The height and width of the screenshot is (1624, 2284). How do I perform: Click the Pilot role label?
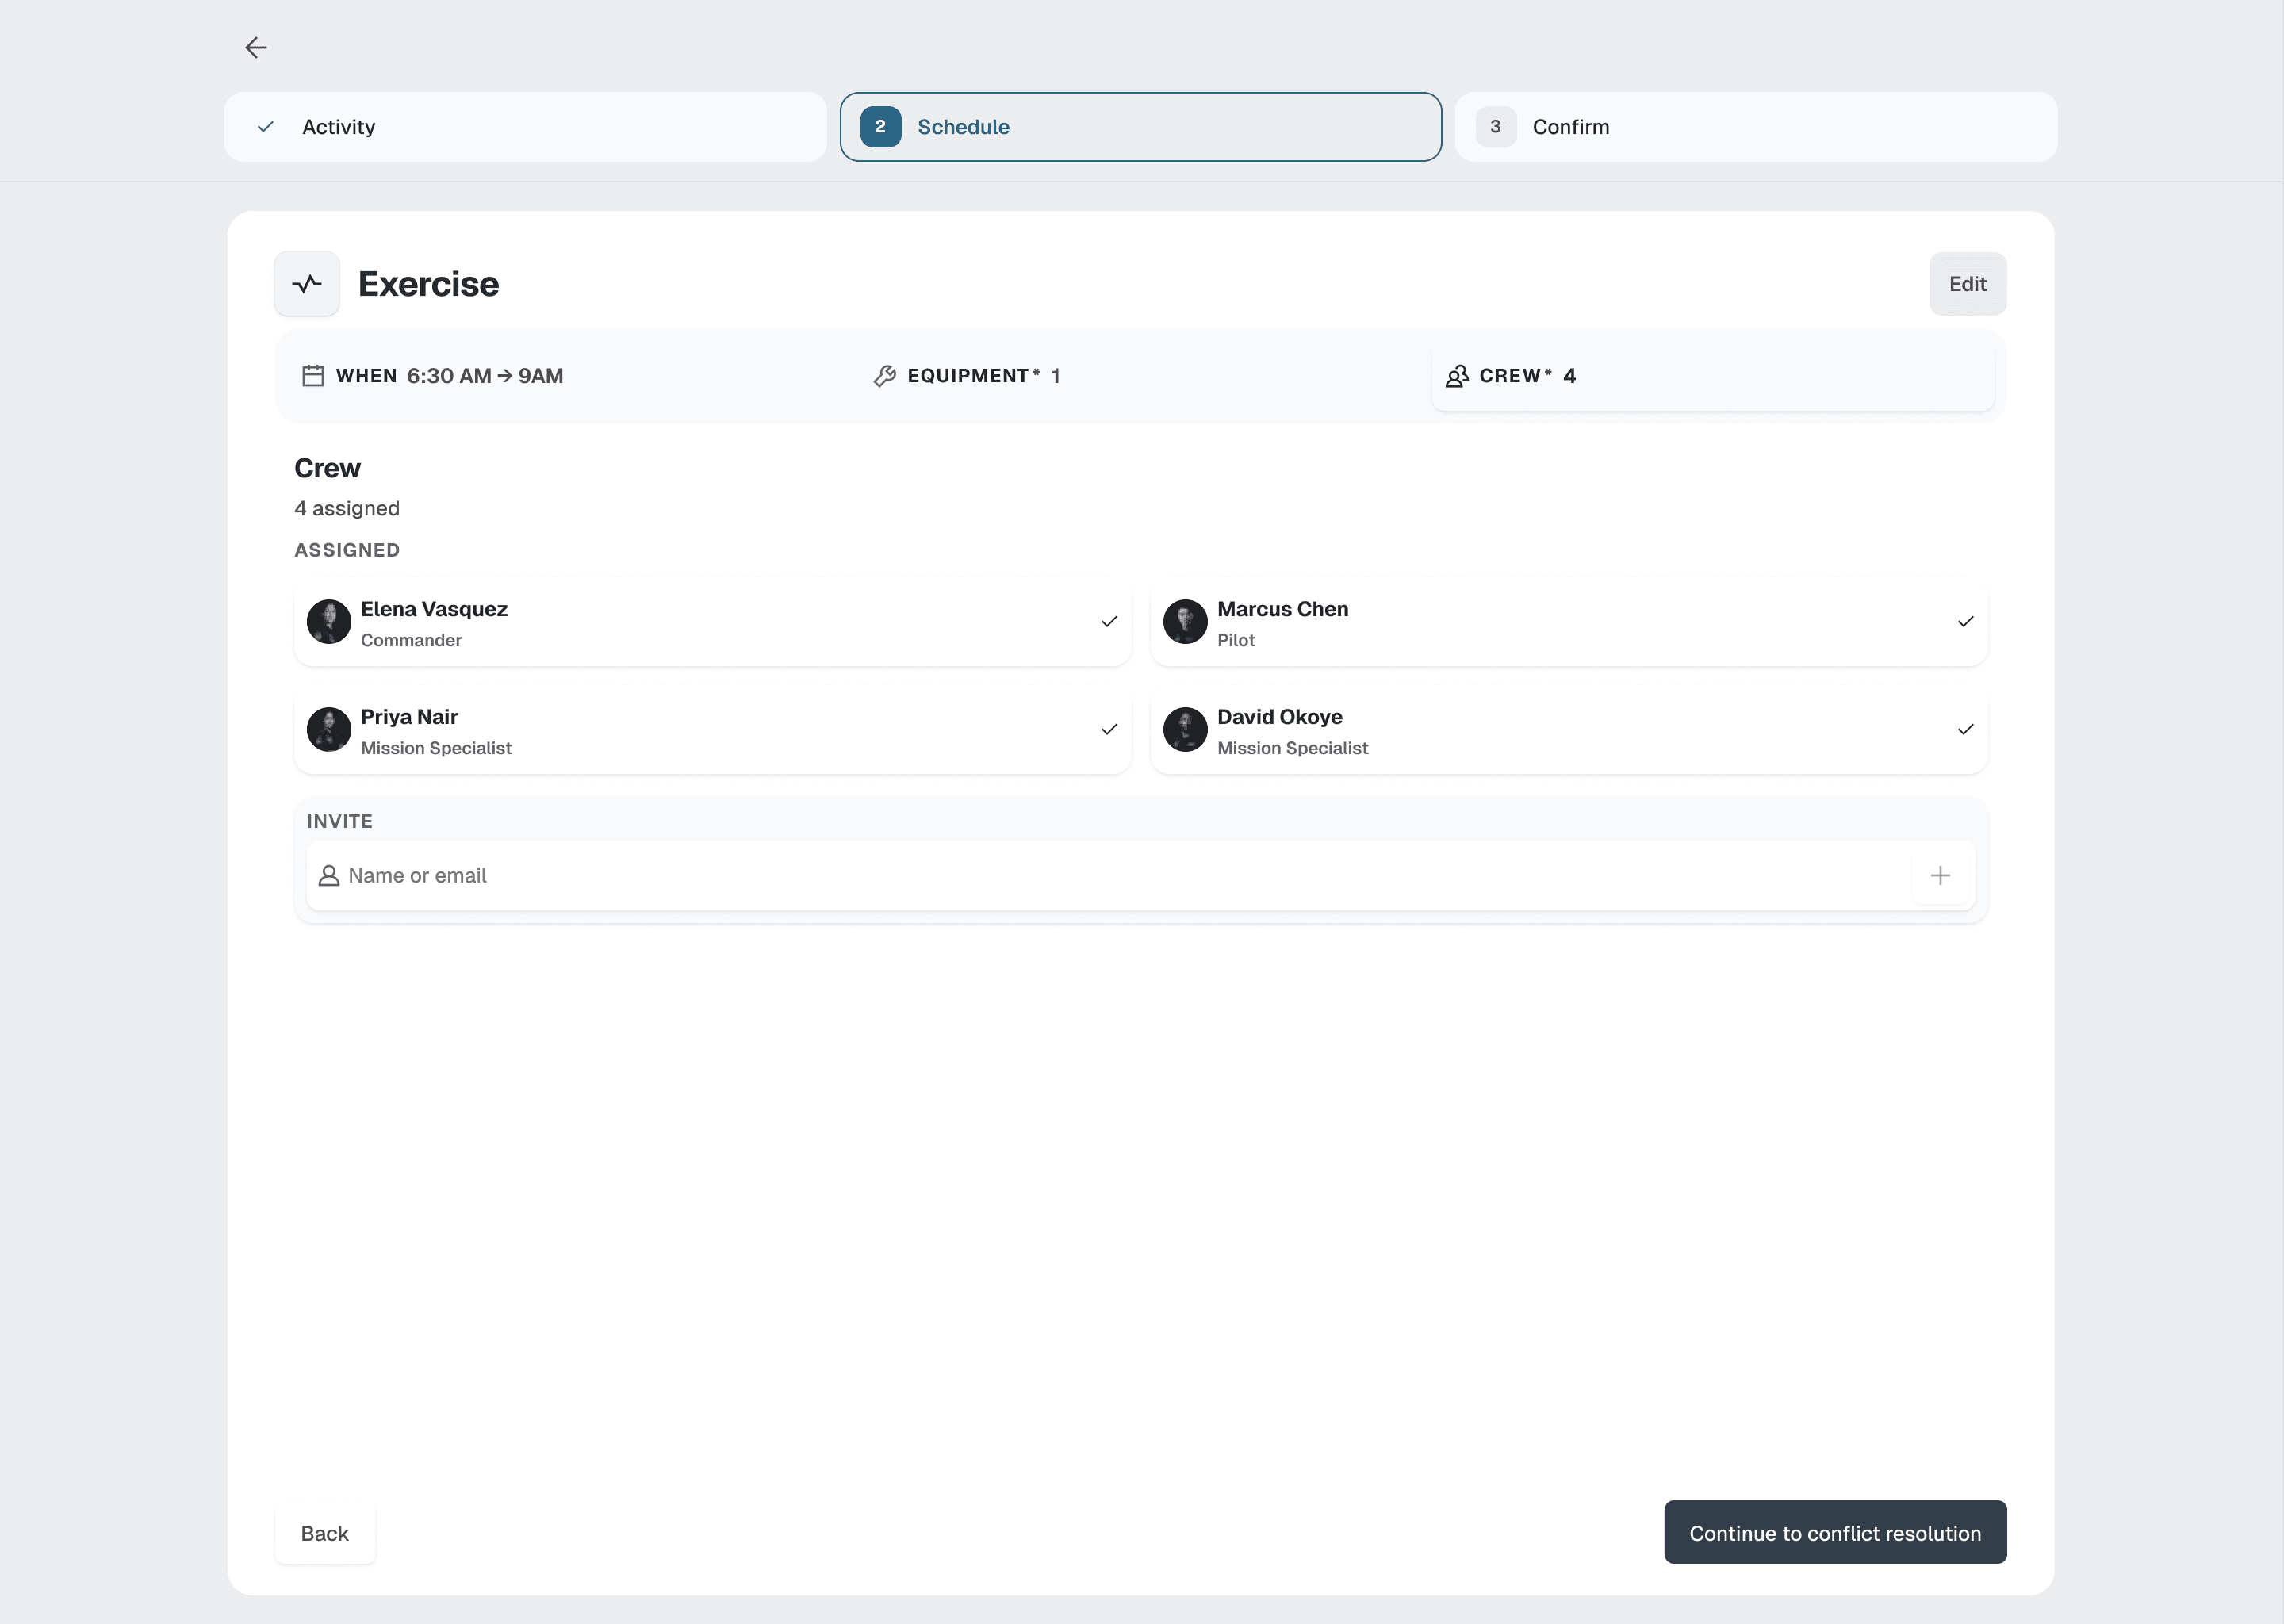(1236, 640)
